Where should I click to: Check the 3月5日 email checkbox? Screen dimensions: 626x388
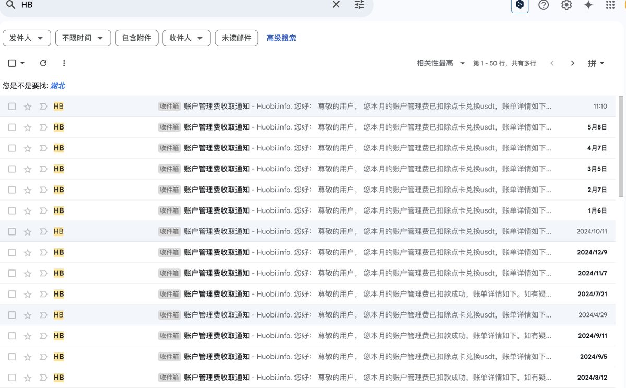pos(12,169)
